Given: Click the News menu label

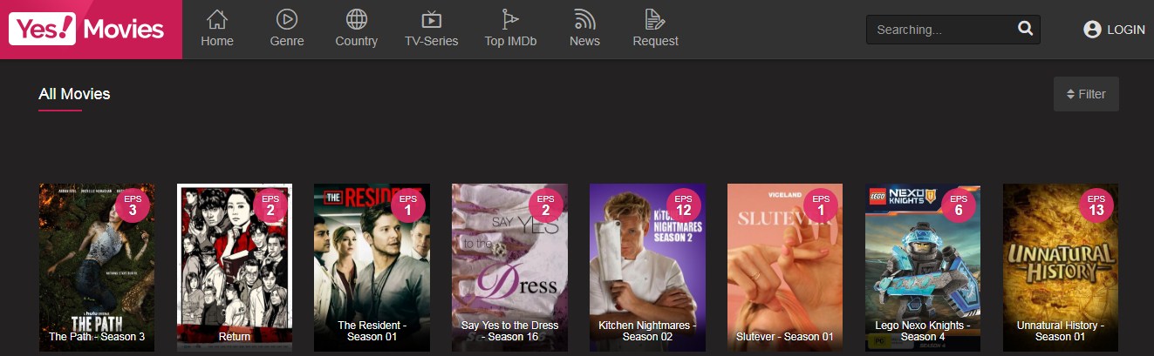Looking at the screenshot, I should click(x=584, y=41).
